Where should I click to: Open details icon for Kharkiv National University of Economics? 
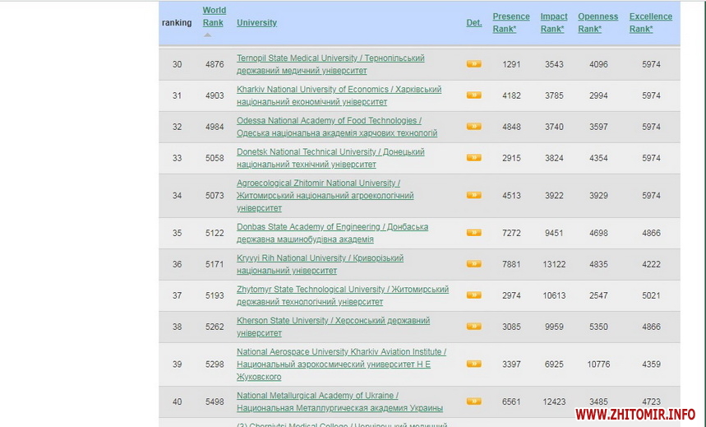473,95
